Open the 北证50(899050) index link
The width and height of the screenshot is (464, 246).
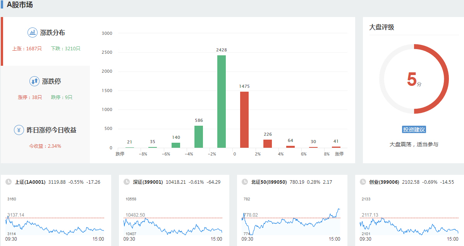[269, 182]
